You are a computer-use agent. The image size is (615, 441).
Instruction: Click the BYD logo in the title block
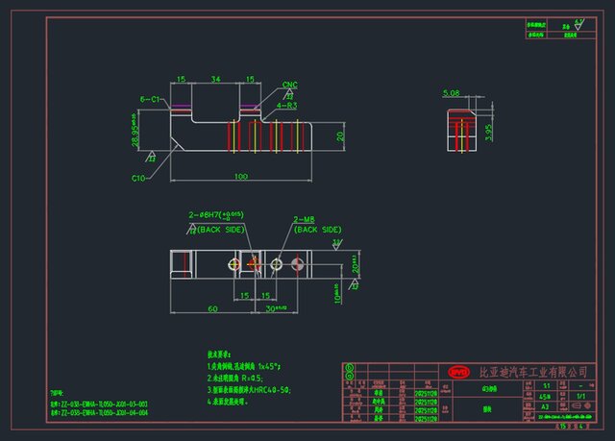459,372
